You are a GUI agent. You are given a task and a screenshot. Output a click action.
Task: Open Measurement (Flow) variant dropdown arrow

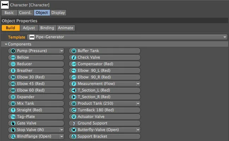pos(138,84)
